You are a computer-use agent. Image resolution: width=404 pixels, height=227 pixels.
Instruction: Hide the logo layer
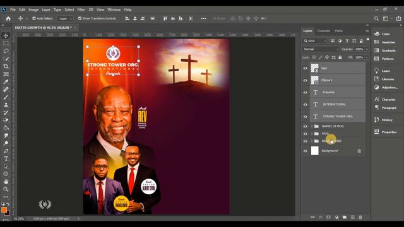click(306, 68)
